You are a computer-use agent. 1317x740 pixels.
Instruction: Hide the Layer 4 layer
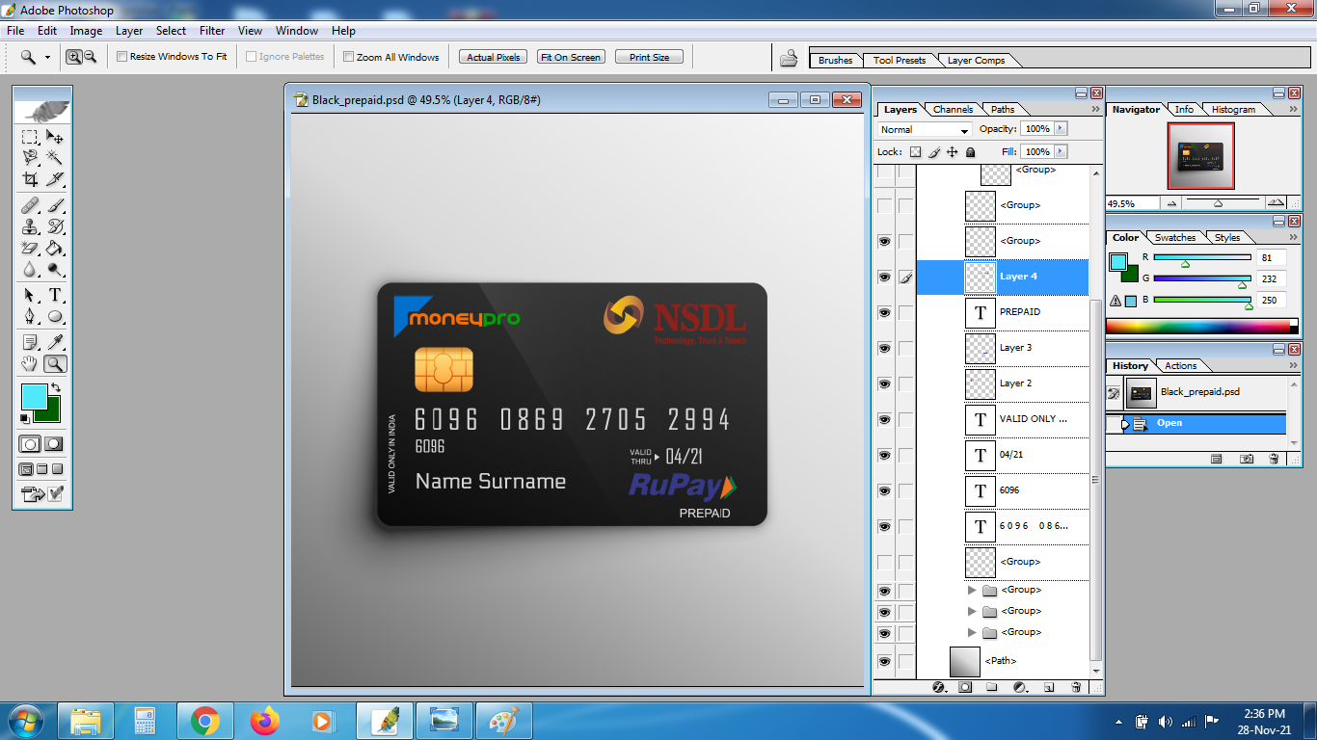pyautogui.click(x=884, y=277)
